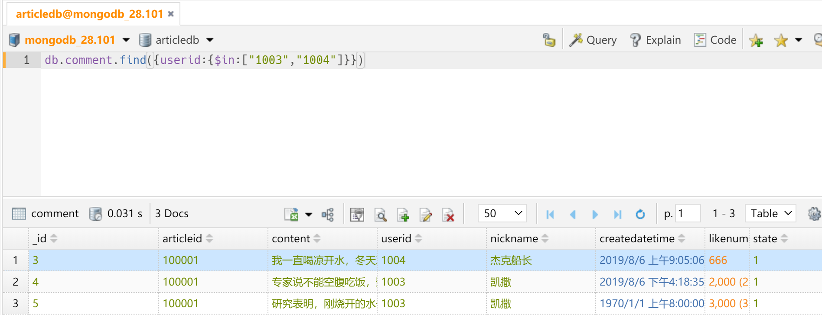Click the view document magnifier icon

tap(380, 214)
